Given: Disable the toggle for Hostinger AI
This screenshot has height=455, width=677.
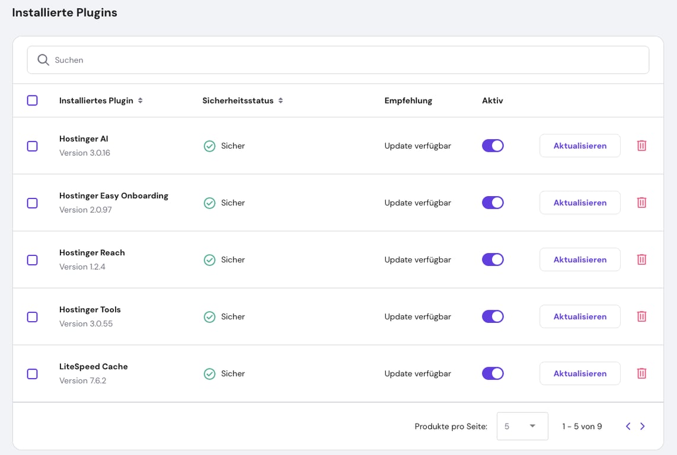Looking at the screenshot, I should 493,146.
